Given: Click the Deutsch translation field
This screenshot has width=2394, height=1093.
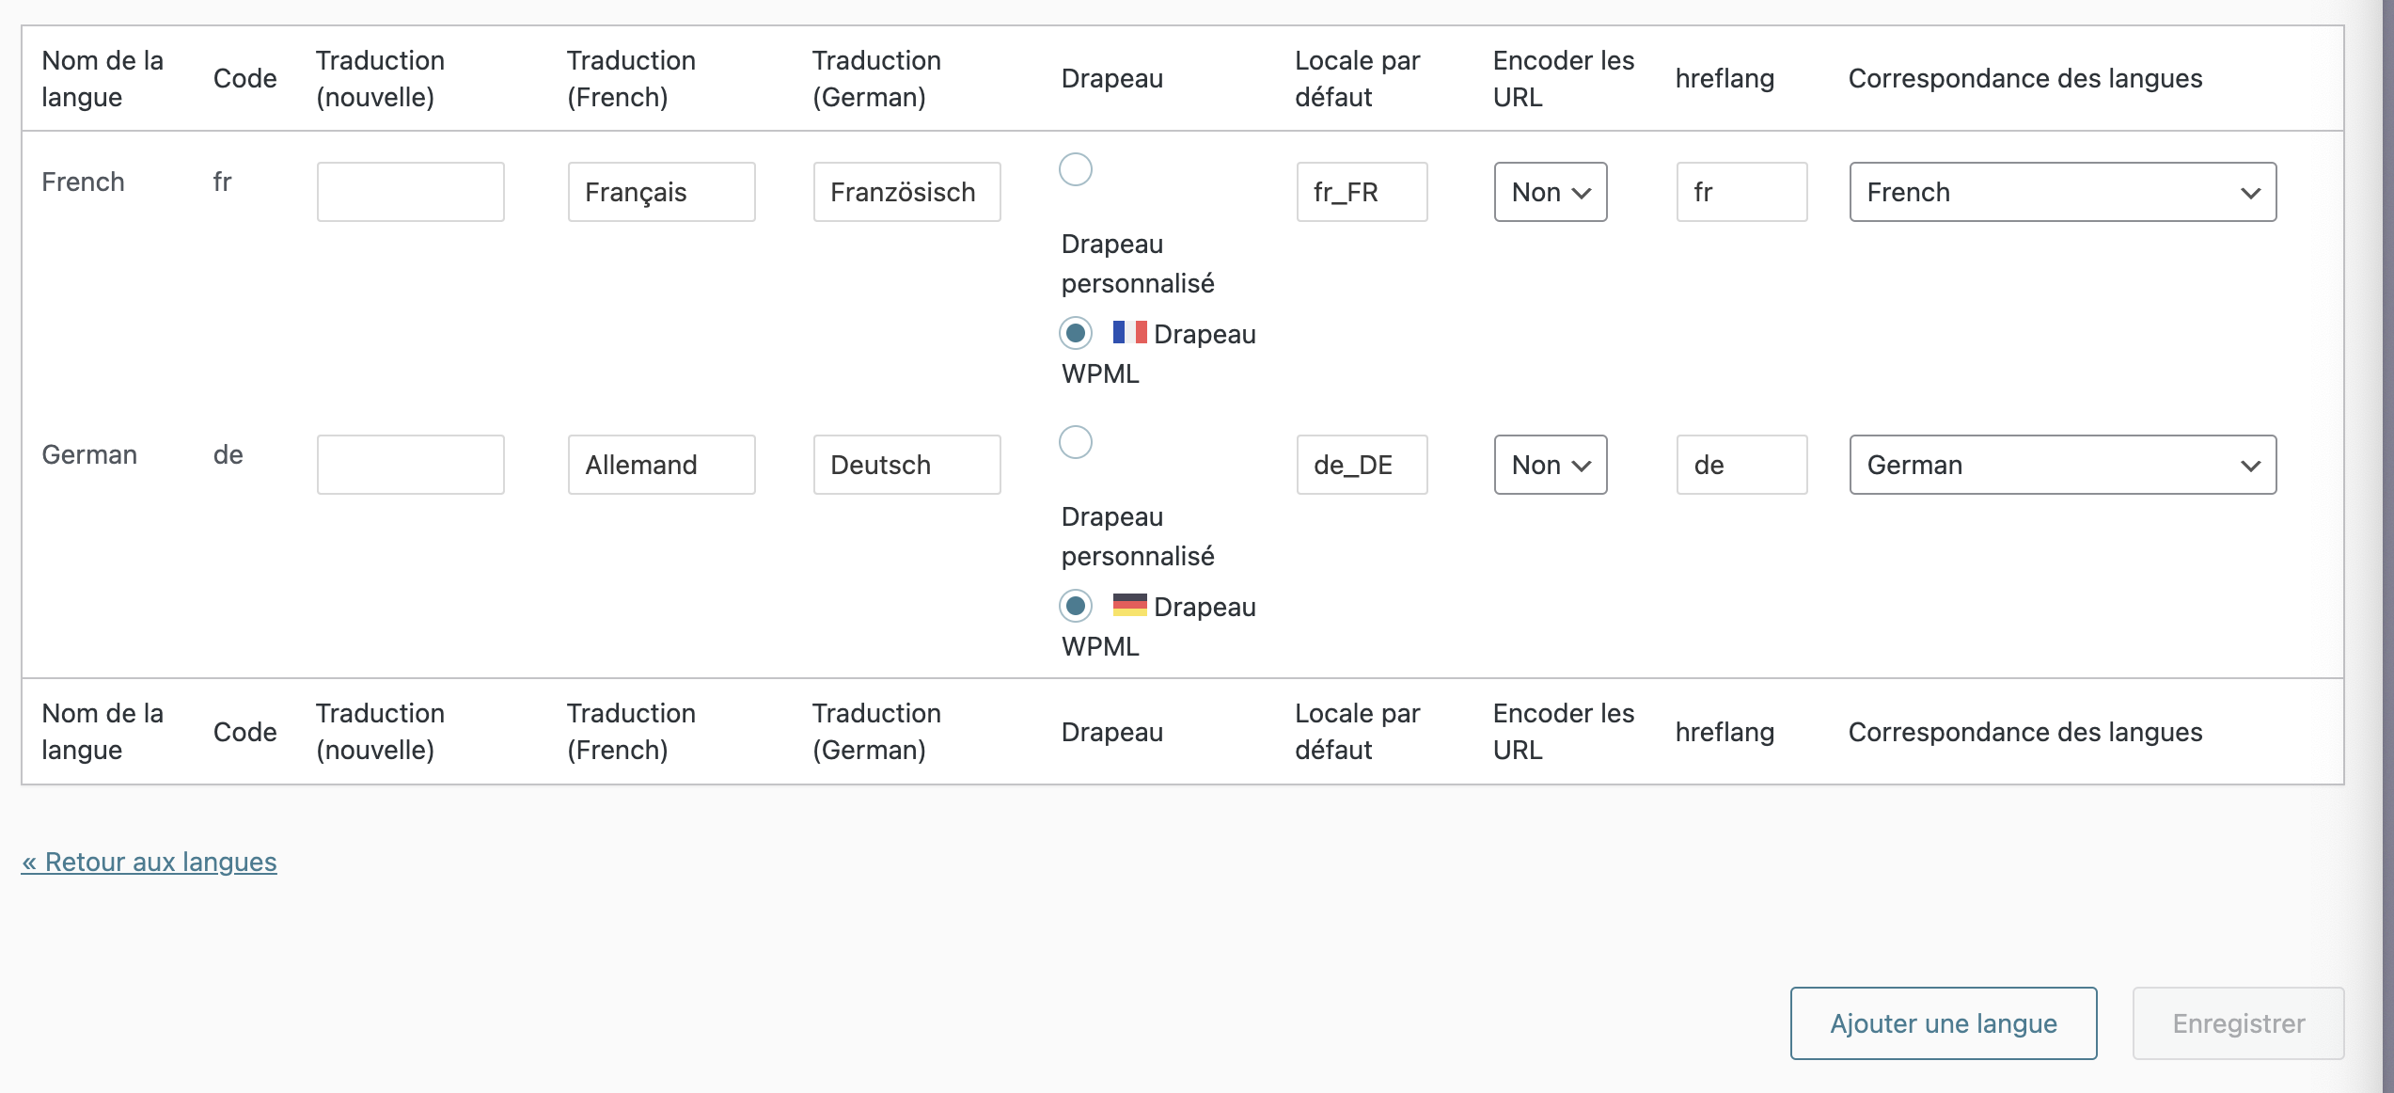Looking at the screenshot, I should (x=907, y=465).
